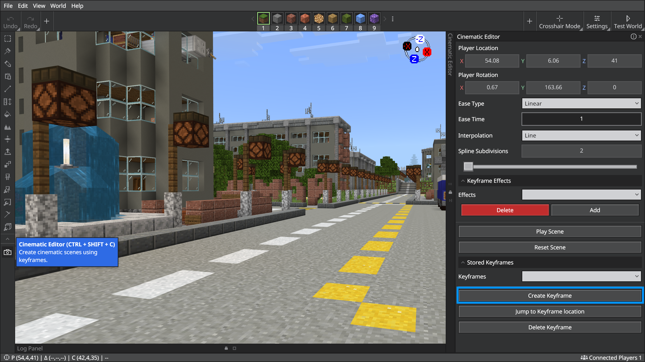Open the Cinematic Editor camera tool
This screenshot has width=645, height=362.
[x=8, y=252]
